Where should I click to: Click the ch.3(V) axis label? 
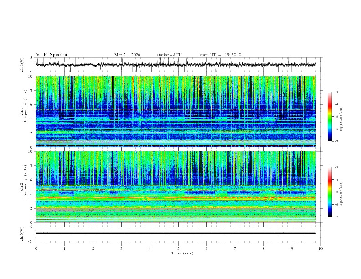pyautogui.click(x=22, y=234)
